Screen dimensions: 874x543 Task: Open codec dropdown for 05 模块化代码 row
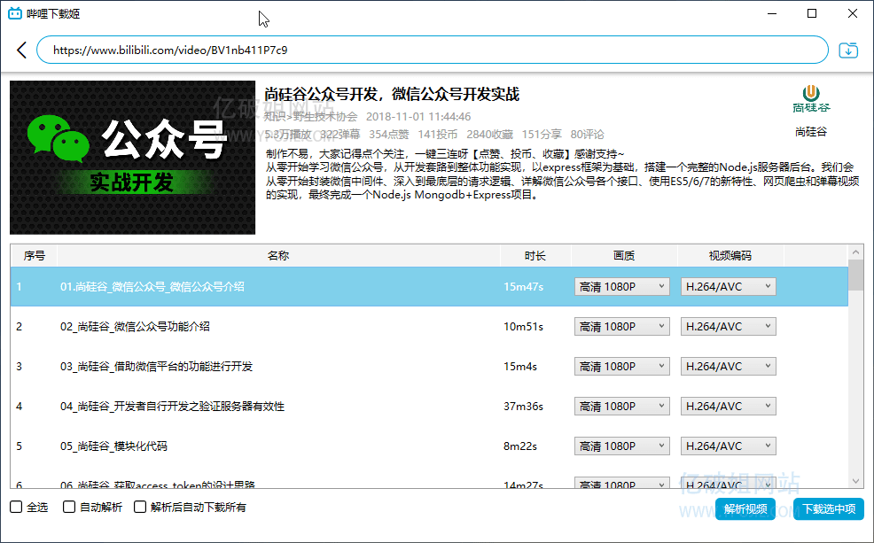[729, 446]
